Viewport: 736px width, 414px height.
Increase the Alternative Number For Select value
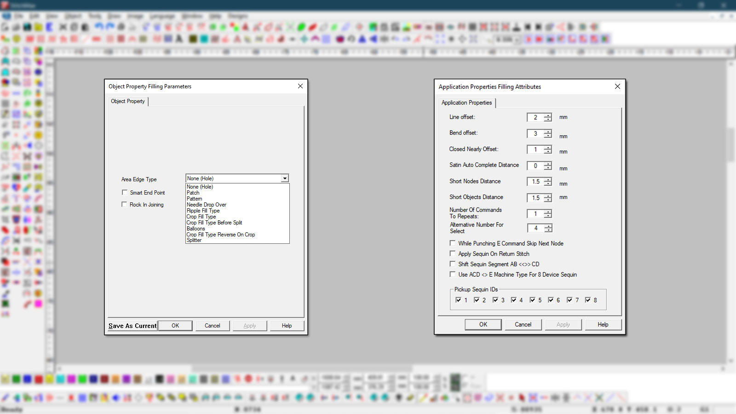point(548,226)
